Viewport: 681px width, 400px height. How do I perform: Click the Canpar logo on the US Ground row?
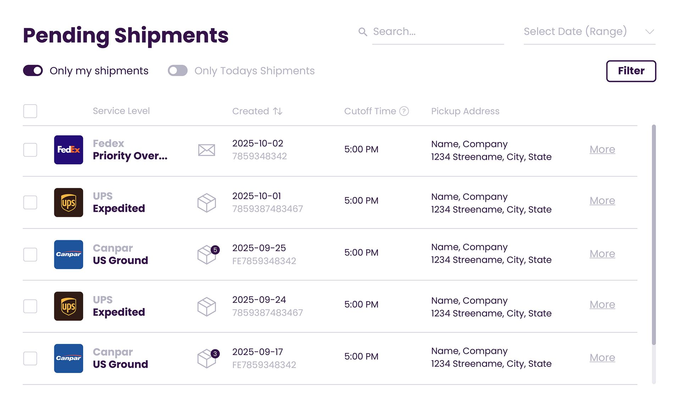68,254
